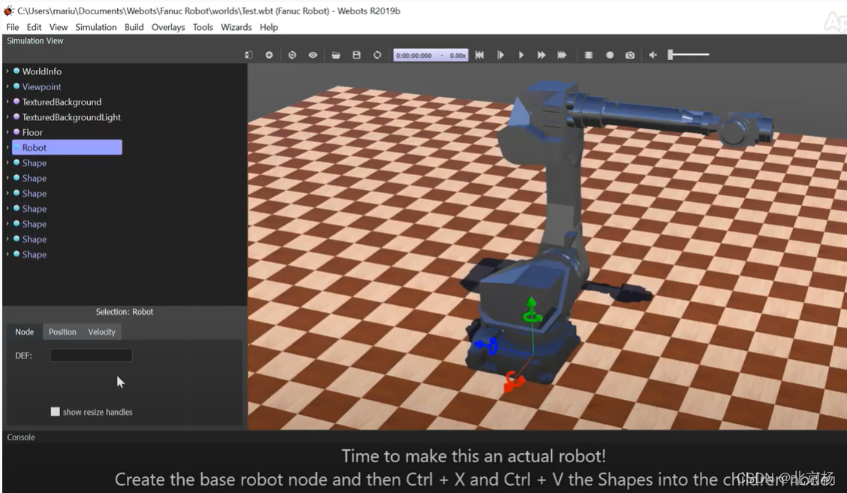
Task: Select the Floor node
Action: click(x=32, y=132)
